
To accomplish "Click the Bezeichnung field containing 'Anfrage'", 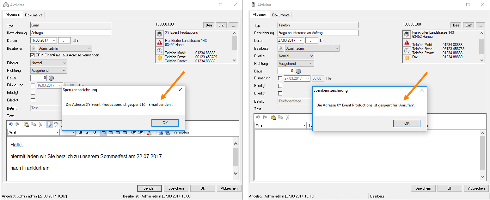I will (x=71, y=33).
